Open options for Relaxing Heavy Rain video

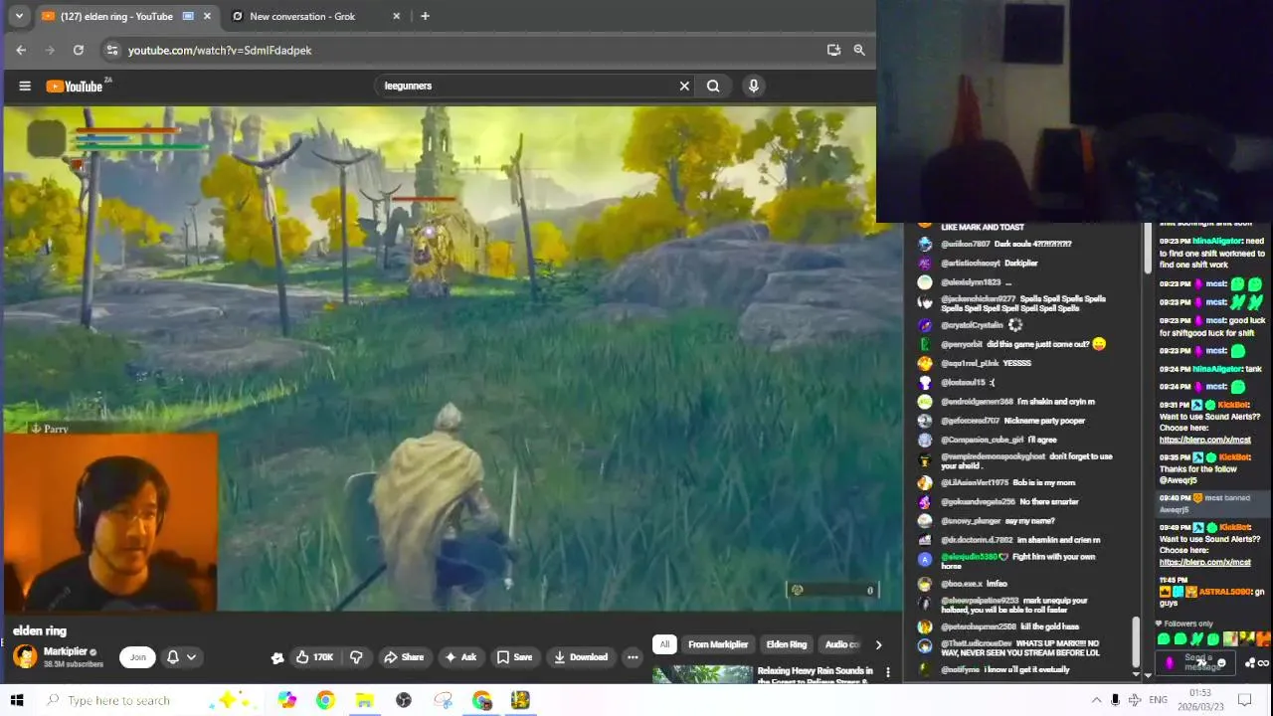(x=888, y=673)
